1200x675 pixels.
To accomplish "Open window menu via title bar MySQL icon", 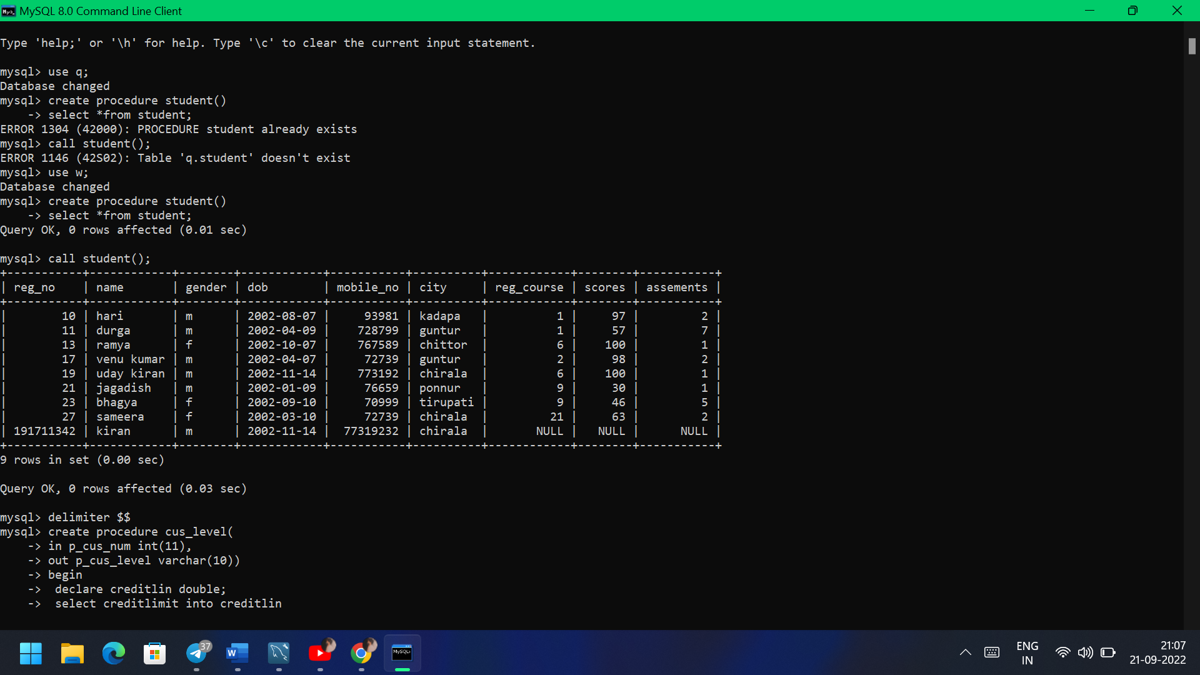I will 9,11.
